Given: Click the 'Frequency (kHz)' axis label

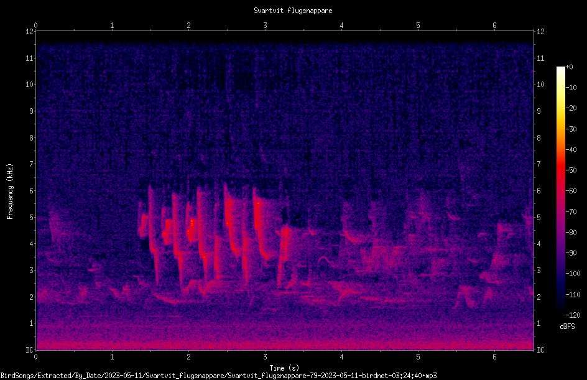Looking at the screenshot, I should [10, 191].
